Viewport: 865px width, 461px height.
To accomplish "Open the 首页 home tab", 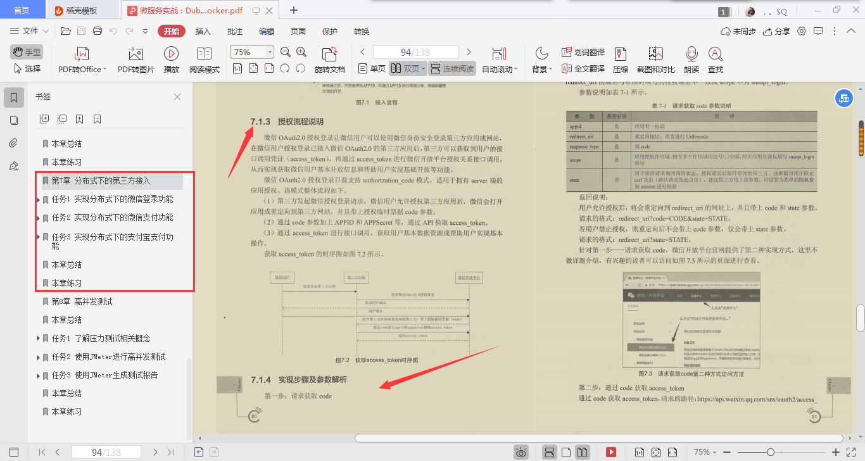I will [22, 10].
